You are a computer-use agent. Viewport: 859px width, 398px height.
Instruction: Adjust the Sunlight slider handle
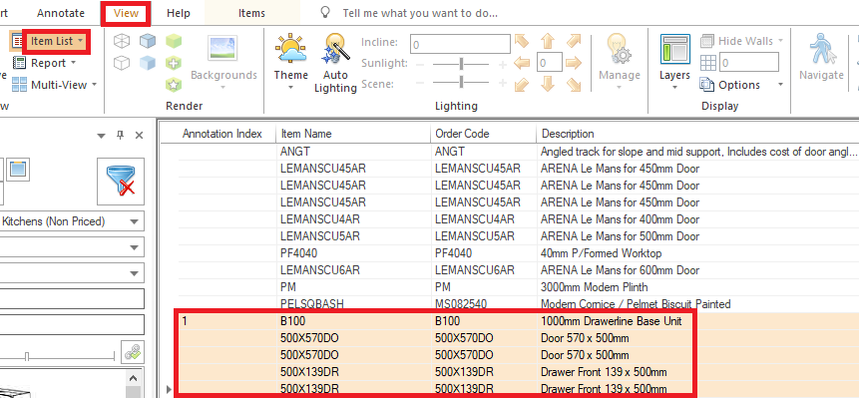coord(461,64)
